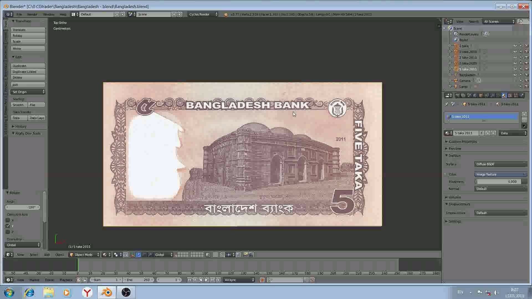
Task: Open the Cycles Render engine dropdown
Action: pyautogui.click(x=203, y=14)
